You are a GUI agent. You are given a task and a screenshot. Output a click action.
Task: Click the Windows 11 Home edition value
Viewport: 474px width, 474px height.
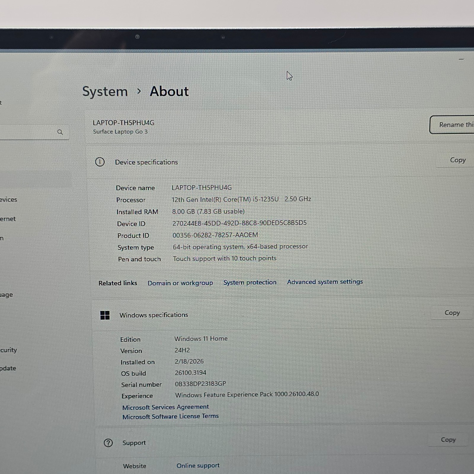point(201,339)
